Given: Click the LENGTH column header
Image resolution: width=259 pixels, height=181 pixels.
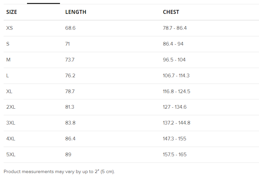Looking at the screenshot, I should (x=76, y=12).
